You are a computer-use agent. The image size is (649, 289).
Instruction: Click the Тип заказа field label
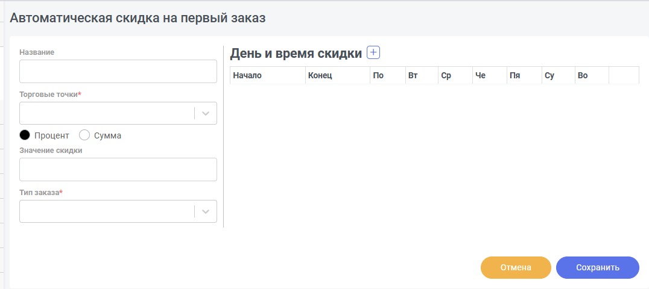tap(41, 192)
